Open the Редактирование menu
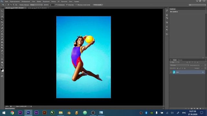207x116 pixels. [15, 1]
